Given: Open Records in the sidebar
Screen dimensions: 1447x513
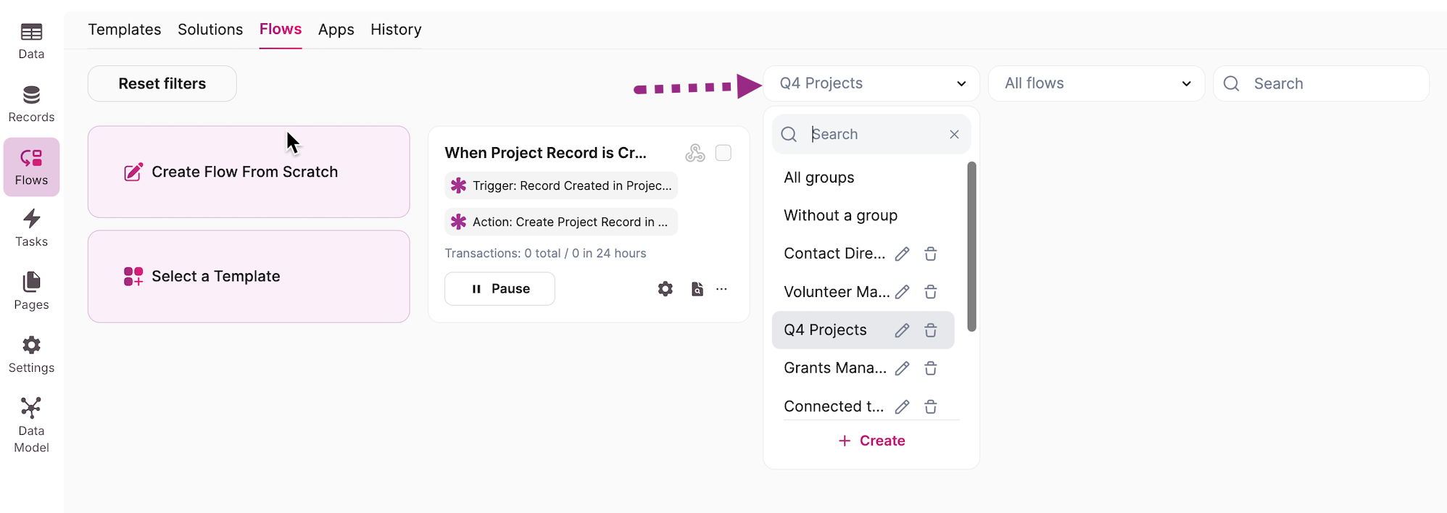Looking at the screenshot, I should (31, 104).
